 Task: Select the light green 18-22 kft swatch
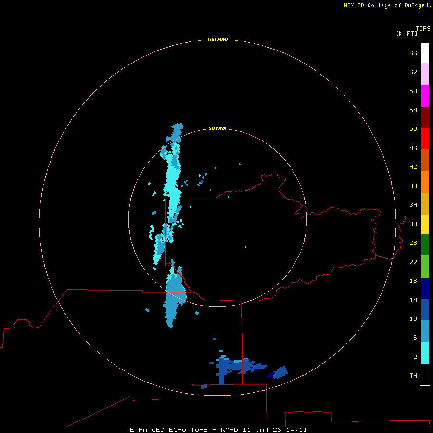(x=425, y=267)
